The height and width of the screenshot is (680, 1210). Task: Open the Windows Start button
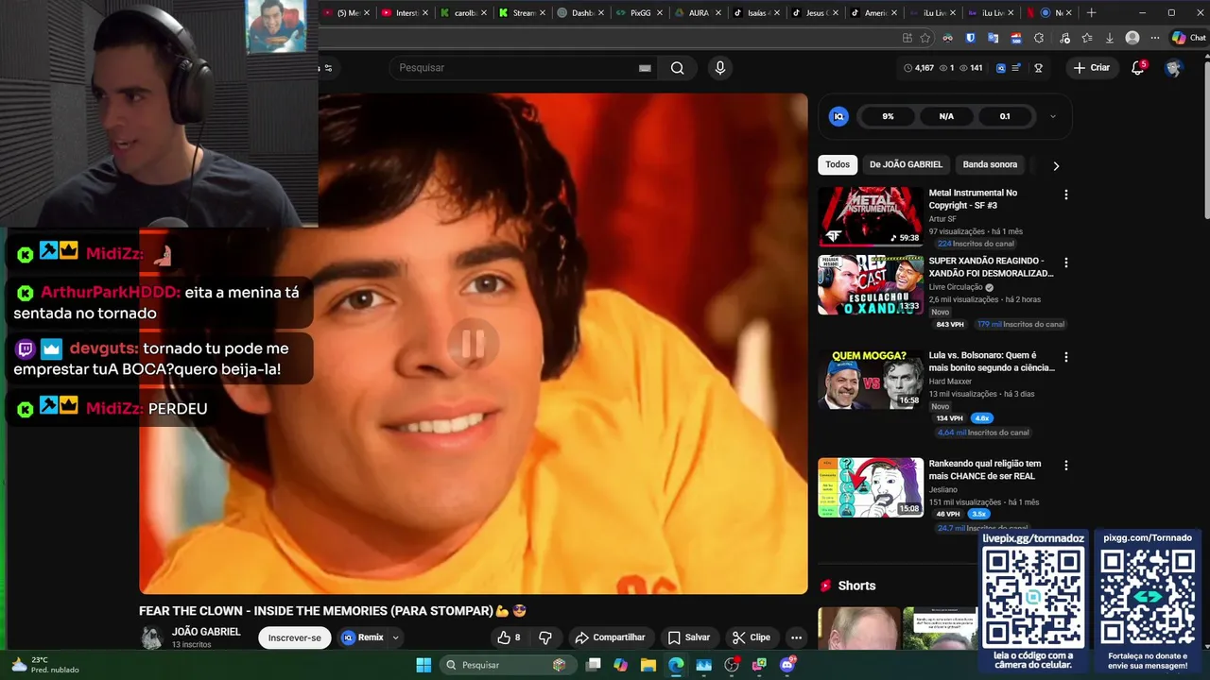point(423,665)
